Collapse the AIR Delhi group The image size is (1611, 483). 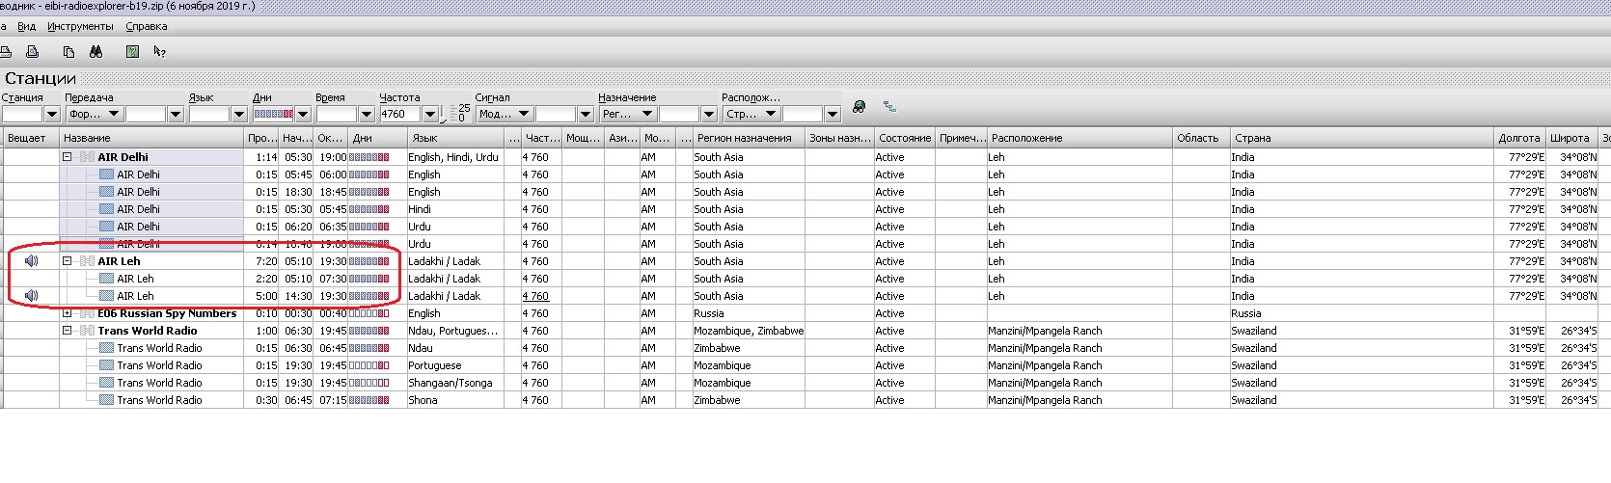(68, 157)
